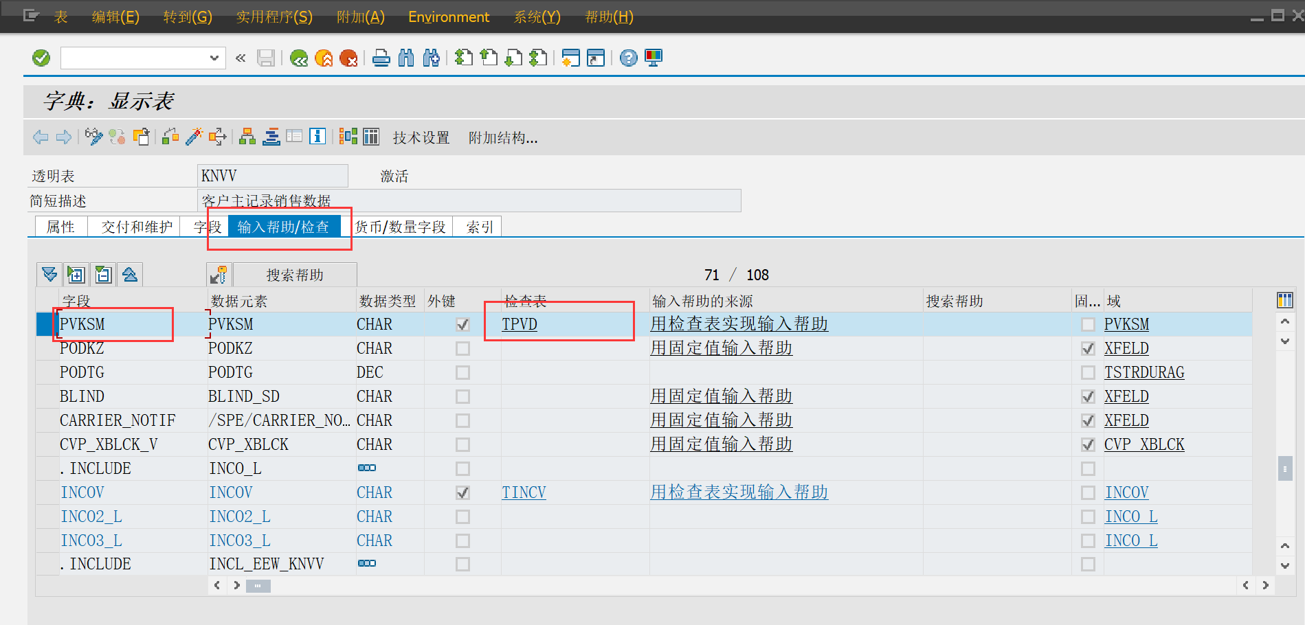Select the PODTG field row
Image resolution: width=1305 pixels, height=625 pixels.
[x=47, y=373]
